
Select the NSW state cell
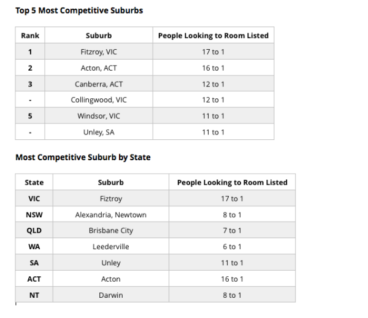(x=34, y=215)
